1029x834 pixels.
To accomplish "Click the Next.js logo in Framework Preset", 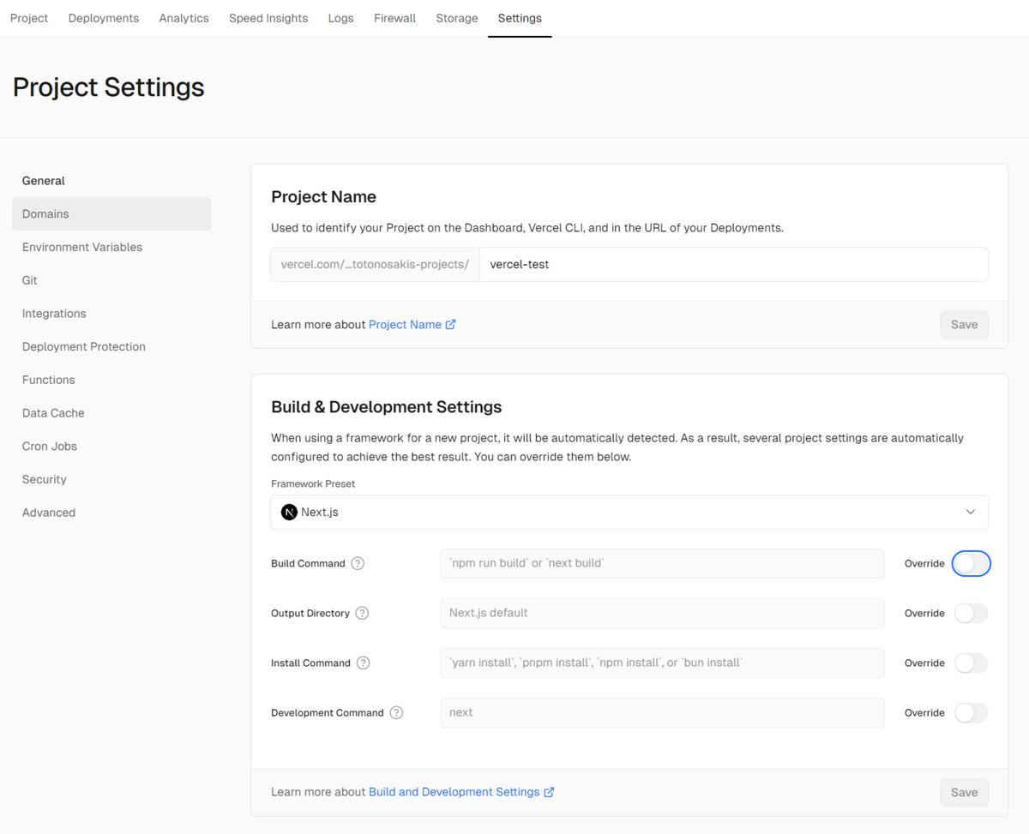I will tap(289, 512).
